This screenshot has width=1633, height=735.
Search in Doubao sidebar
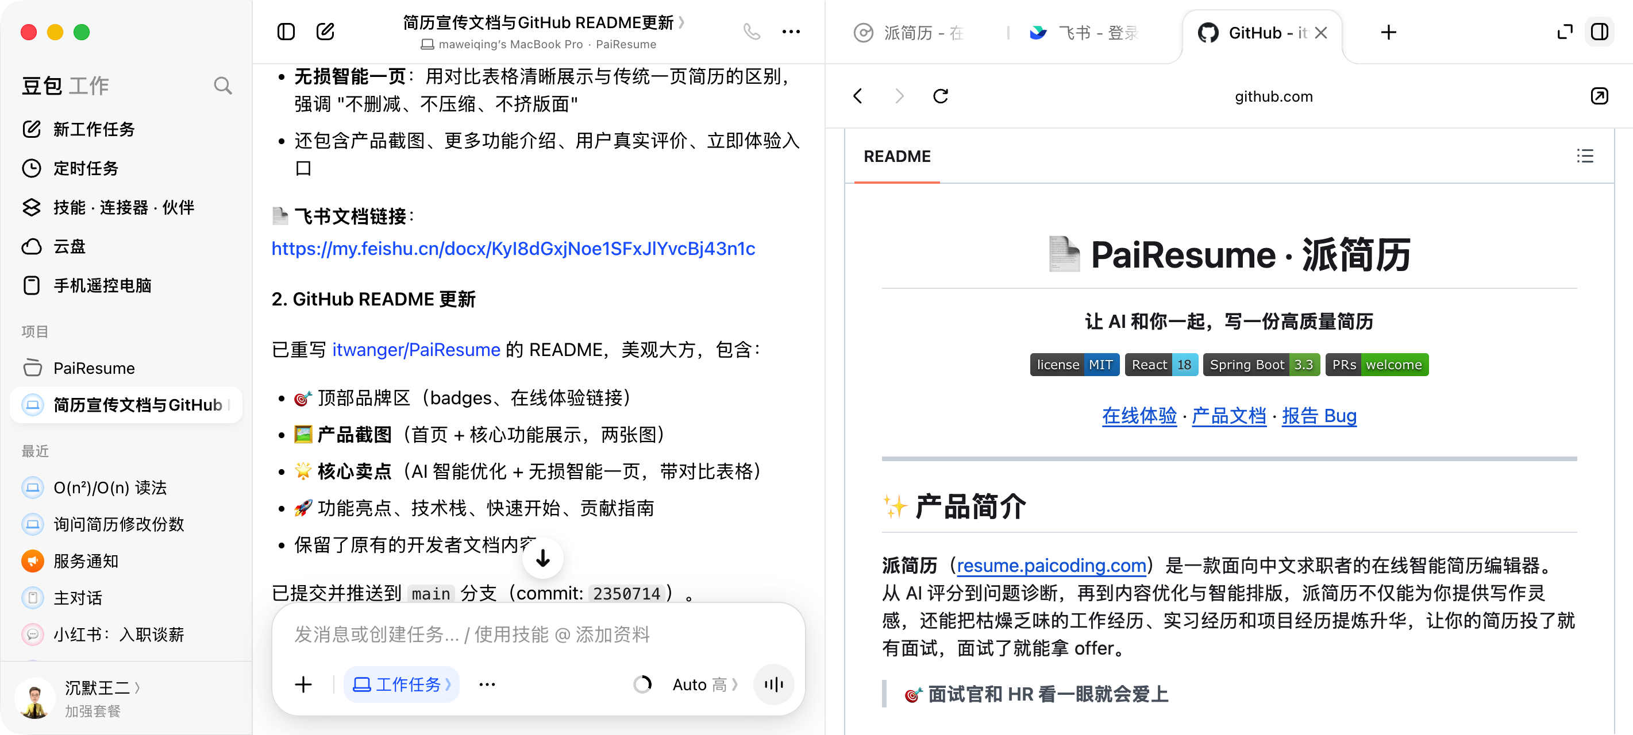(222, 86)
